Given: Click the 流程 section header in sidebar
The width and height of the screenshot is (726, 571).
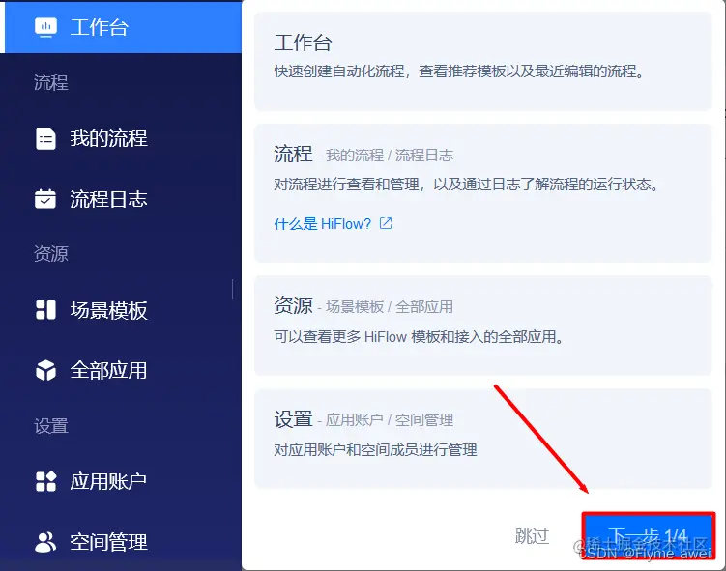Looking at the screenshot, I should [x=51, y=83].
